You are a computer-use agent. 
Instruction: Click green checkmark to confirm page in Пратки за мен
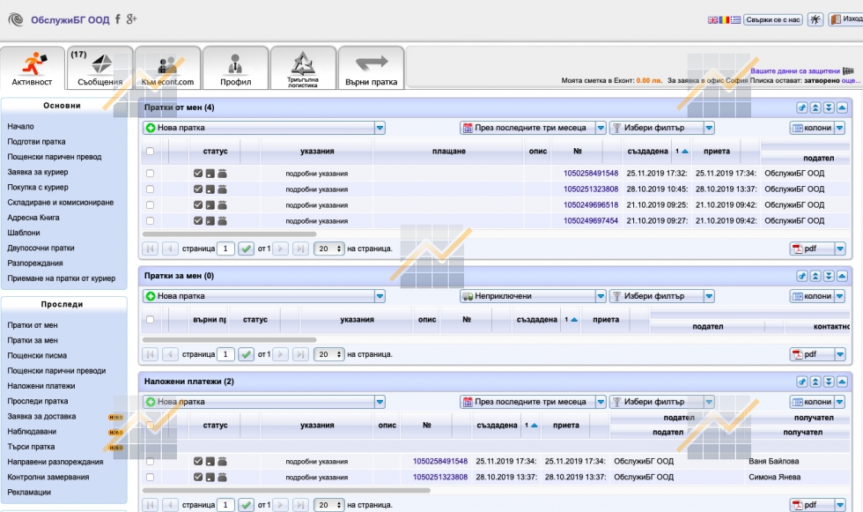[x=246, y=354]
